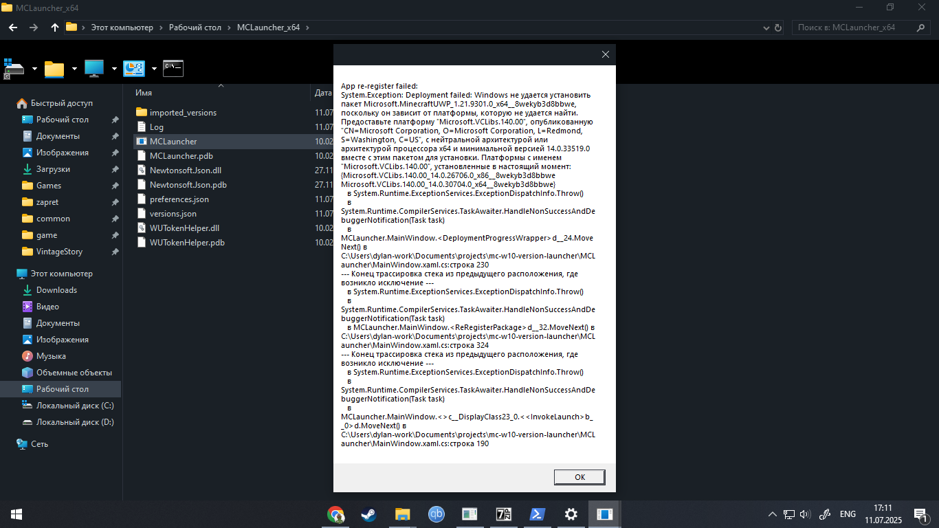Viewport: 939px width, 528px height.
Task: Select Newtonsoft.Json.dll file
Action: pos(186,170)
